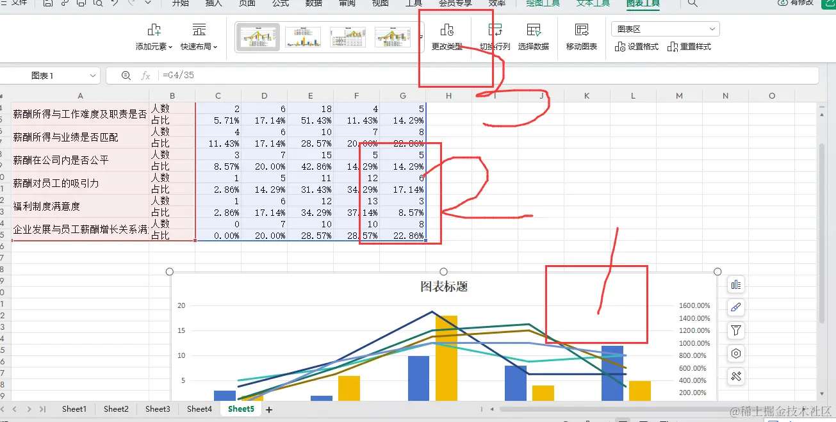Expand the chart styles gallery arrow
This screenshot has width=836, height=422.
coord(421,37)
